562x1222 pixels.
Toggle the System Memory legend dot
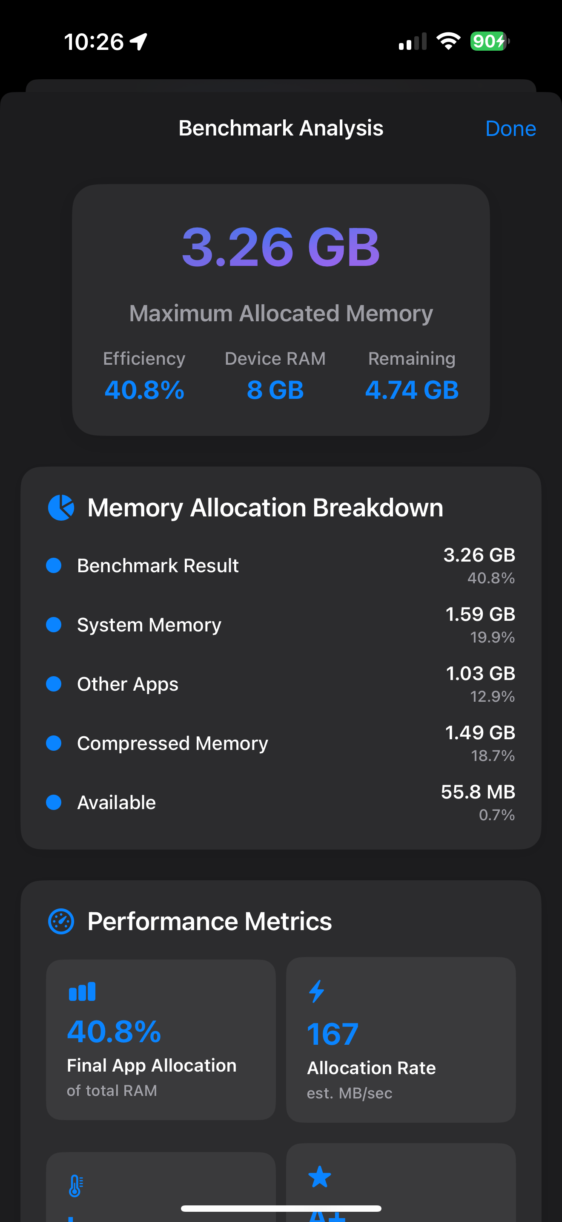coord(54,625)
